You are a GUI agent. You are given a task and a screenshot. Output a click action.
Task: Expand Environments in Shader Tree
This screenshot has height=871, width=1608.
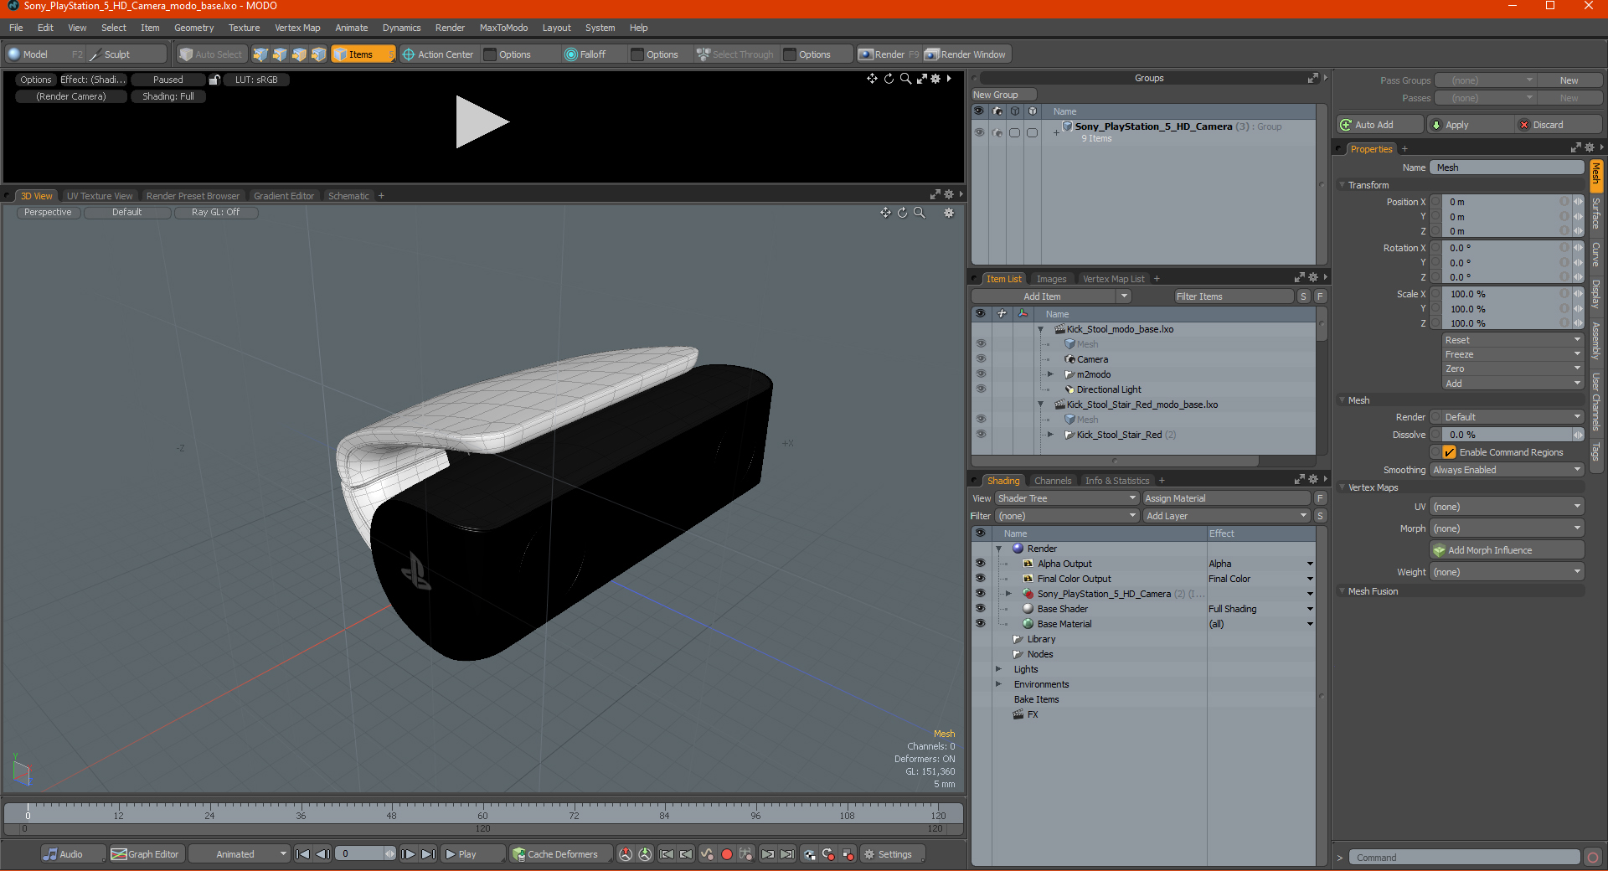(x=998, y=684)
